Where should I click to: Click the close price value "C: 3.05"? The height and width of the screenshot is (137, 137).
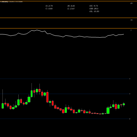tap(49, 9)
